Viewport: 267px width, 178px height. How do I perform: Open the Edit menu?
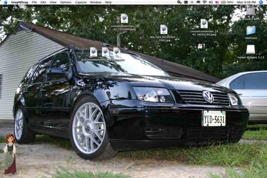(43, 2)
